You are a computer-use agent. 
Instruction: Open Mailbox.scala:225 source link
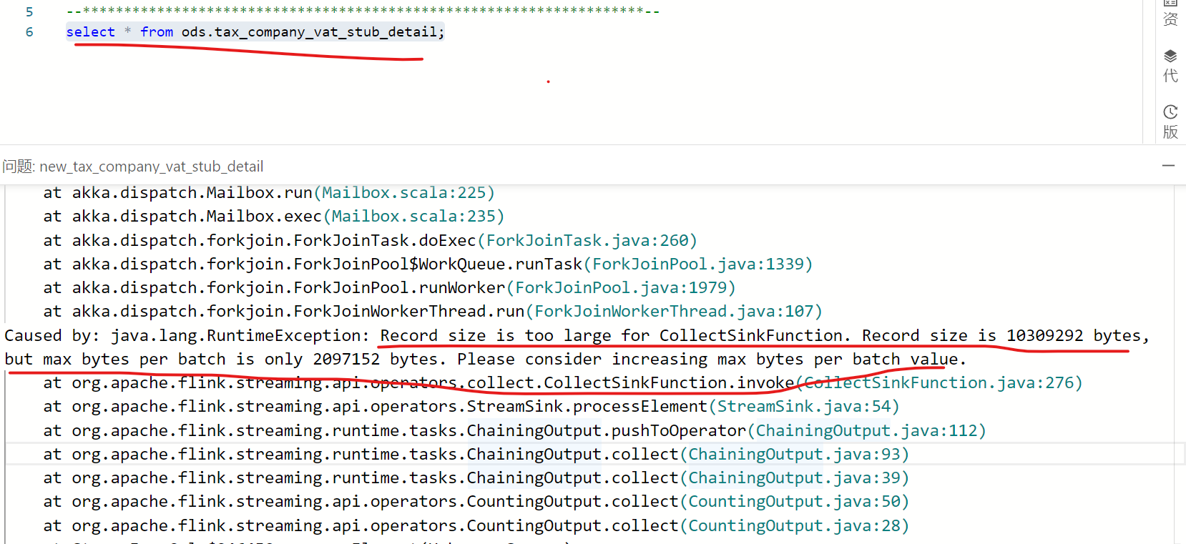pos(403,193)
